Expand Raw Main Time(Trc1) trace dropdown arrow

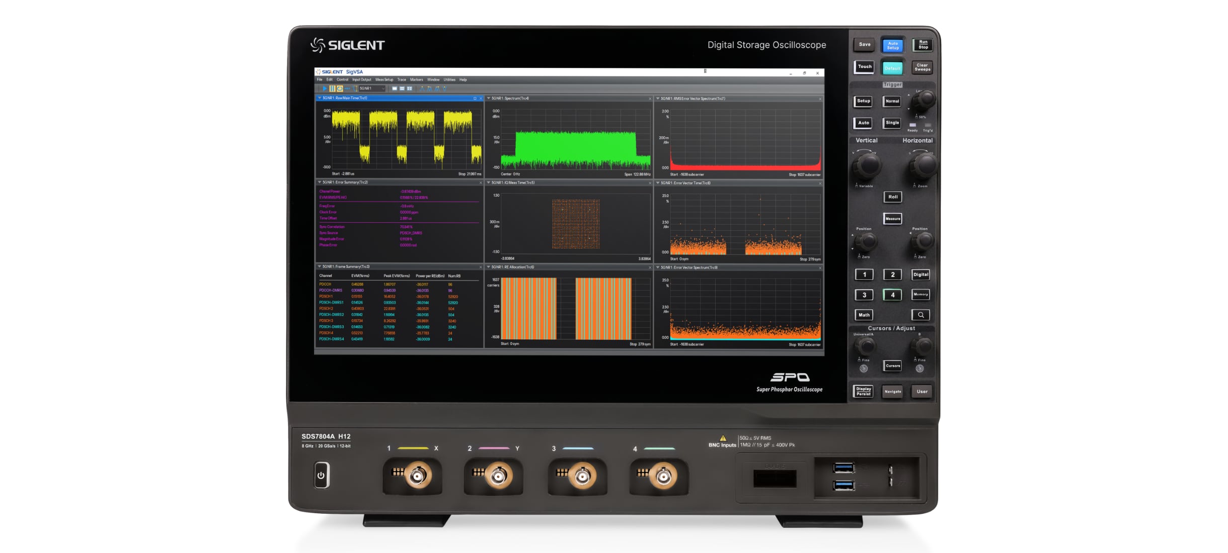tap(319, 98)
